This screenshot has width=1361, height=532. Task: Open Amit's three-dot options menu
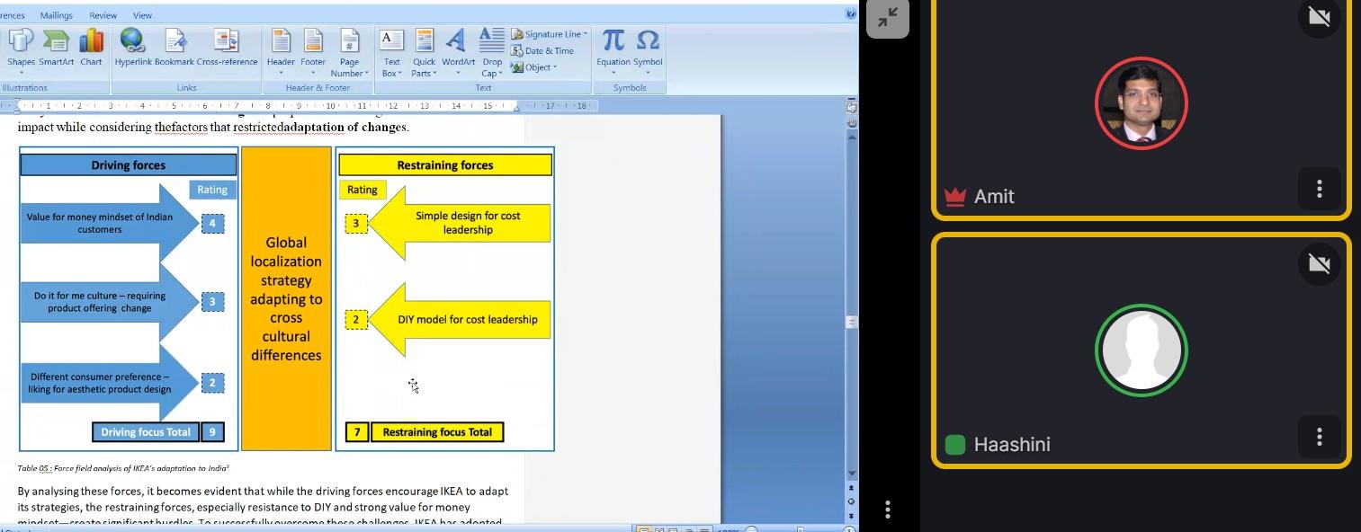[1319, 189]
